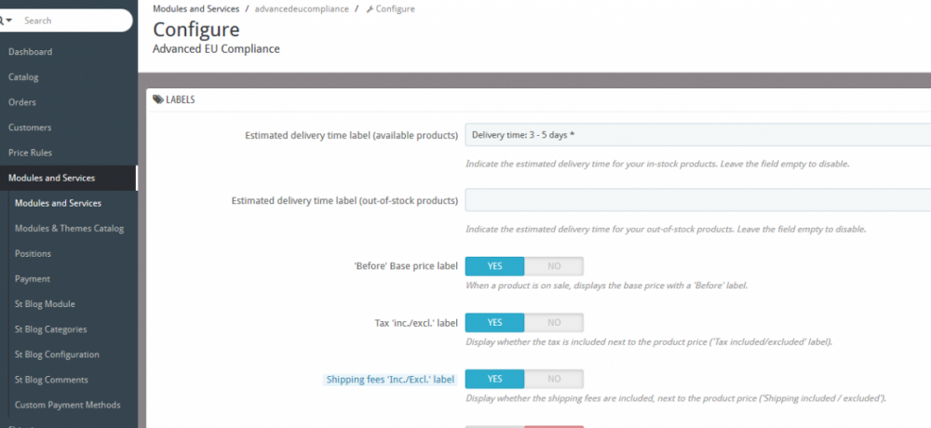This screenshot has width=931, height=428.
Task: Navigate to the Customers menu
Action: (30, 127)
